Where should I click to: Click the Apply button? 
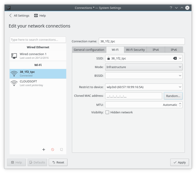(x=179, y=162)
